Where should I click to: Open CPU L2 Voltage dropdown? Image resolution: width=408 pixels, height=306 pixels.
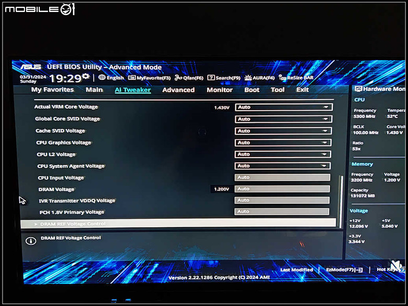click(282, 154)
